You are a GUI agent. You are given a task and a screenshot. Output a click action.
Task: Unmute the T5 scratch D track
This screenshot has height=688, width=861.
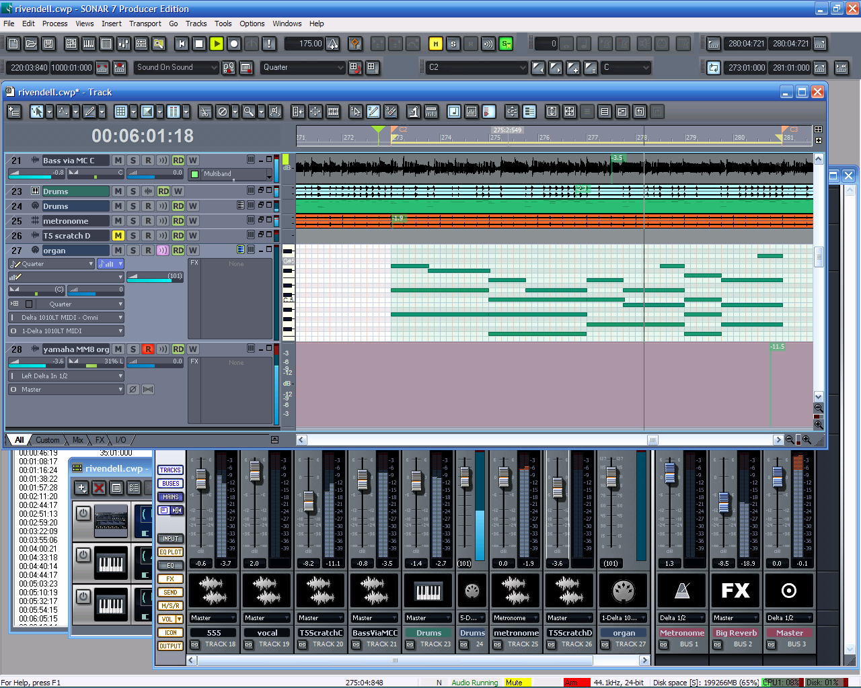click(x=118, y=236)
